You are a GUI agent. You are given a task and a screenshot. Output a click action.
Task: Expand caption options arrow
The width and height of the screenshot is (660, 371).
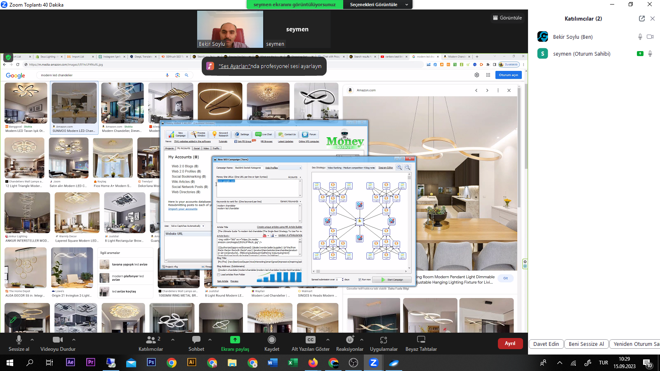pyautogui.click(x=328, y=340)
